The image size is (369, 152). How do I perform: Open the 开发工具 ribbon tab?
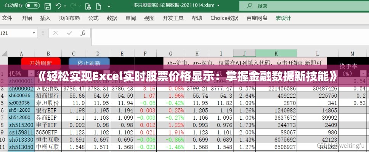click(173, 18)
